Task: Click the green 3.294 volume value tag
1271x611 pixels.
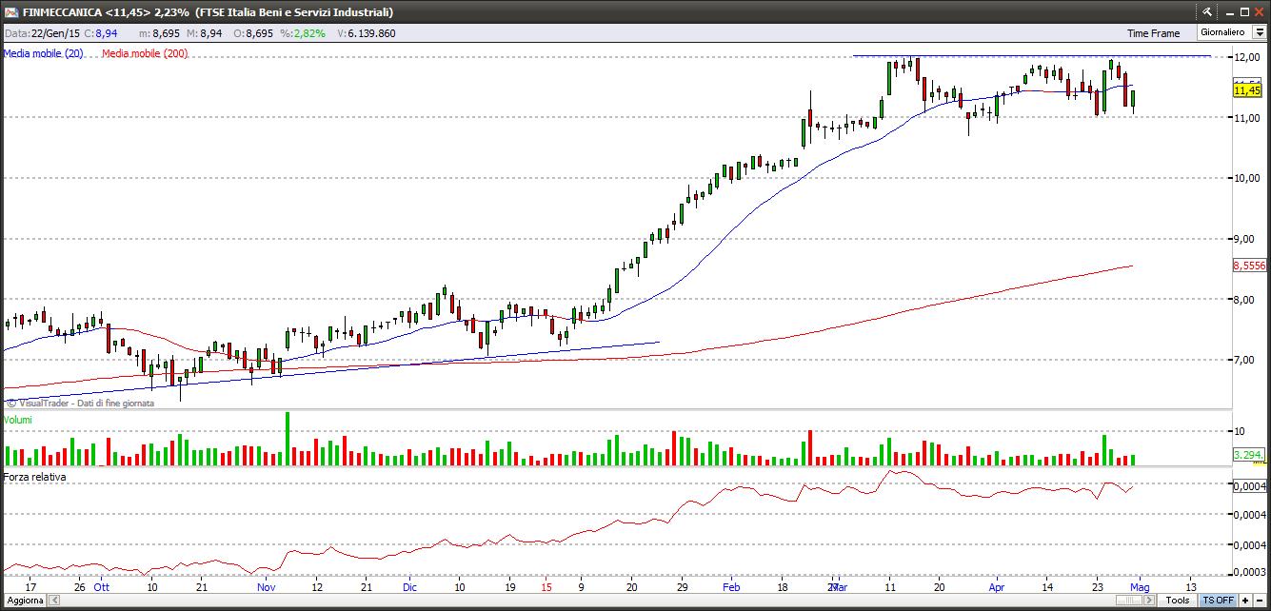Action: pyautogui.click(x=1247, y=455)
